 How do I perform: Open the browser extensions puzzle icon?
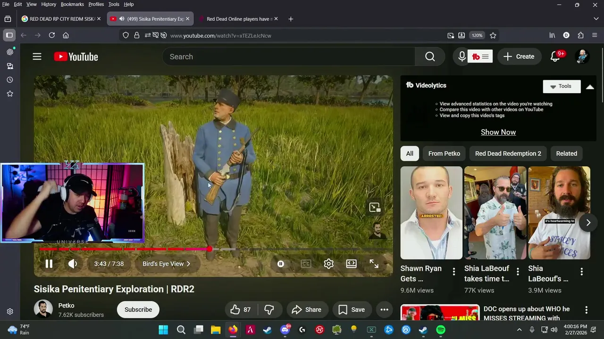(580, 35)
